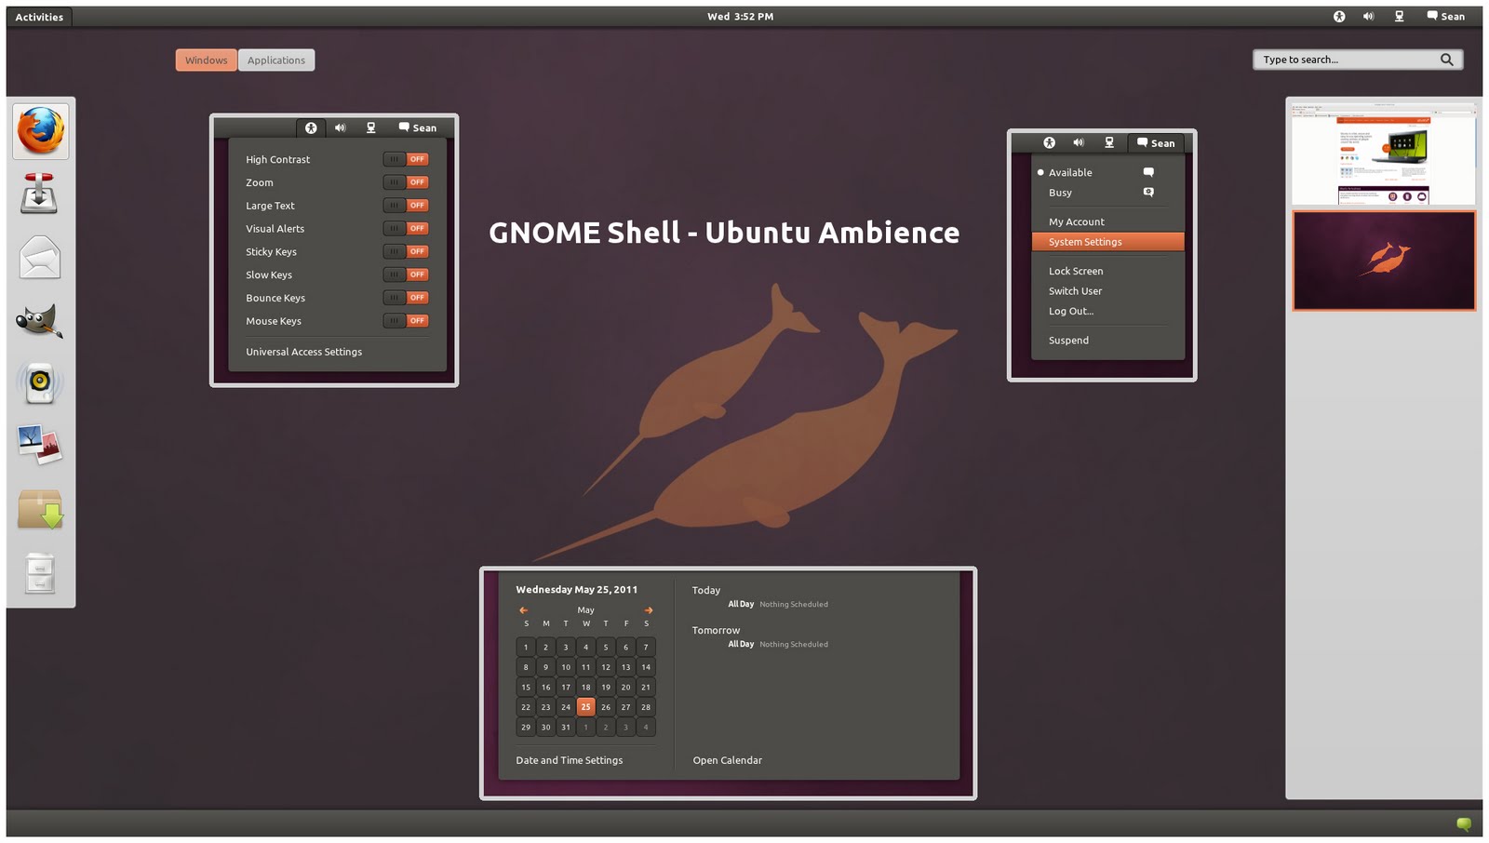Viewport: 1489px width, 843px height.
Task: Go to previous month in the calendar
Action: [523, 609]
